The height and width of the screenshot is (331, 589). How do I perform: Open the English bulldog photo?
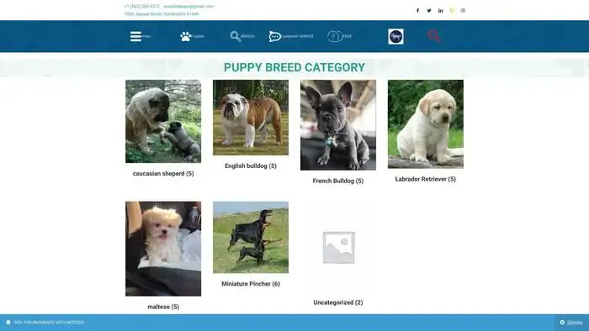(x=251, y=118)
